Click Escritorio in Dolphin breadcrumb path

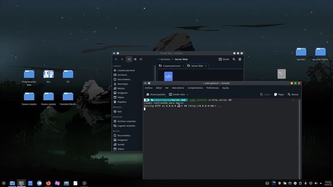[x=165, y=59]
